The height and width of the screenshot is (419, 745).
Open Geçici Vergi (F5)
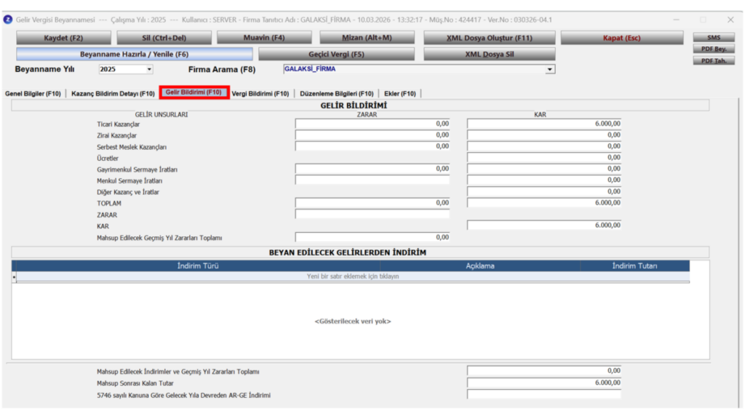click(x=336, y=54)
